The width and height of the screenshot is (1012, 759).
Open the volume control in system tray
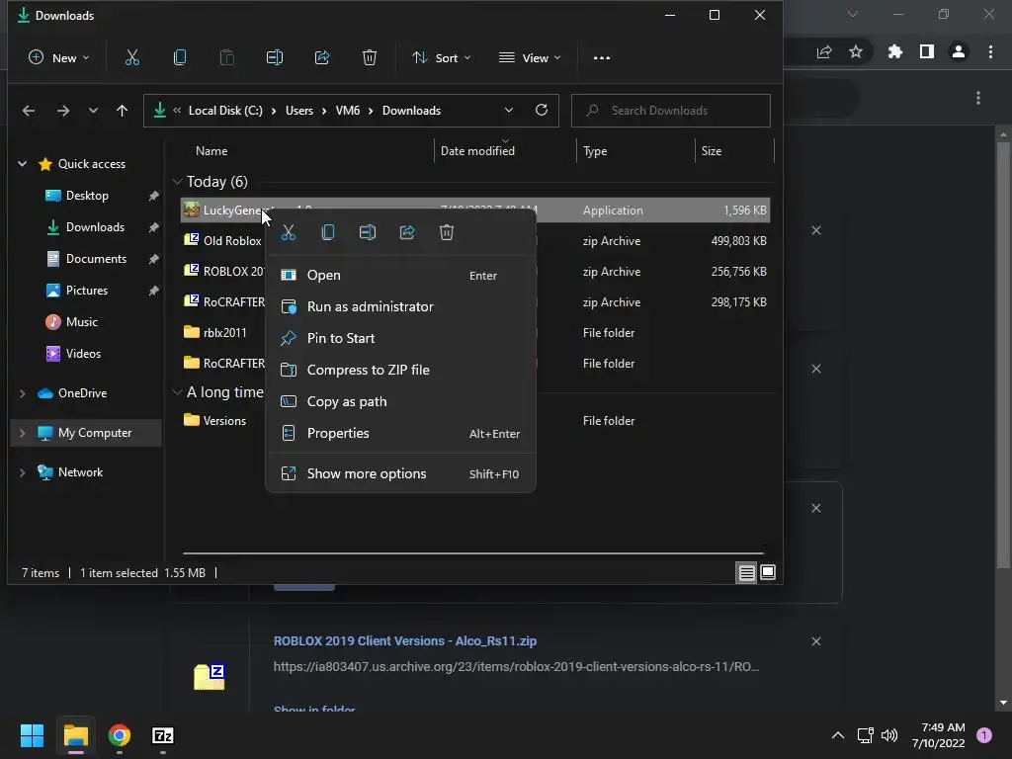tap(889, 735)
